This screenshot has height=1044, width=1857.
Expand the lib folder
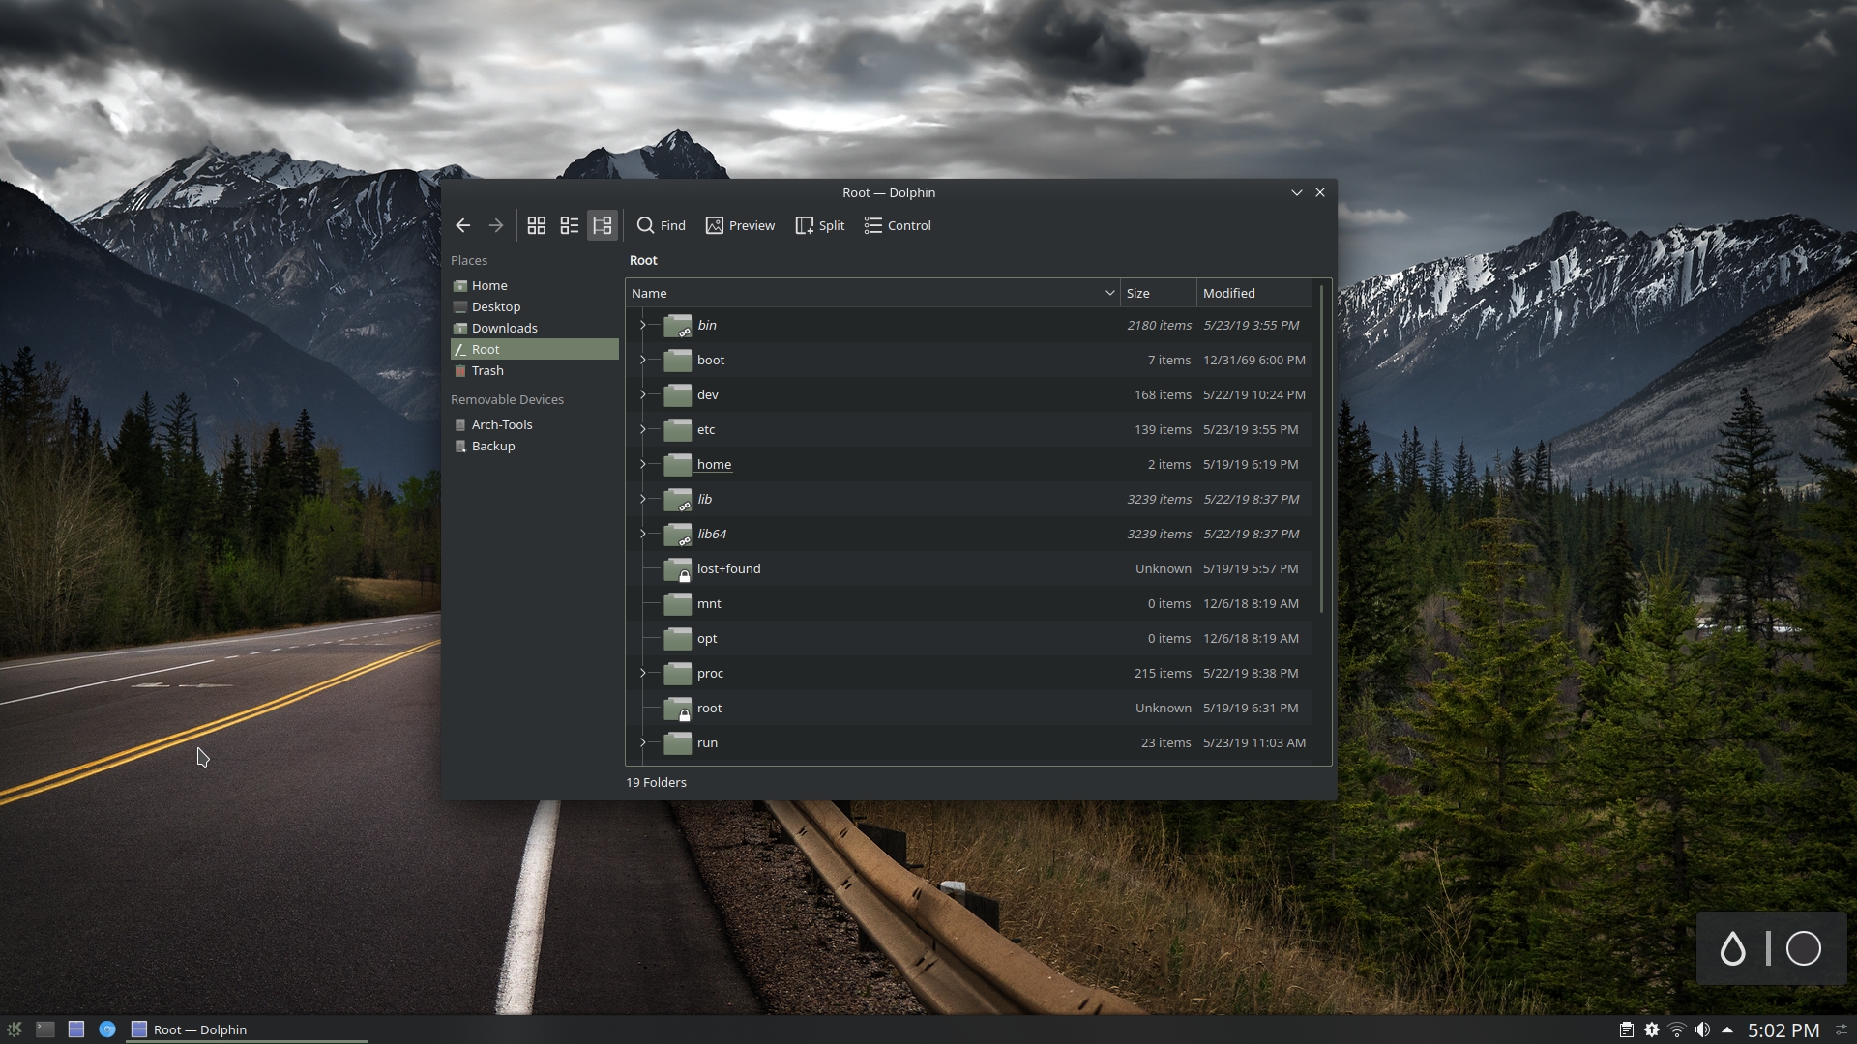coord(642,499)
